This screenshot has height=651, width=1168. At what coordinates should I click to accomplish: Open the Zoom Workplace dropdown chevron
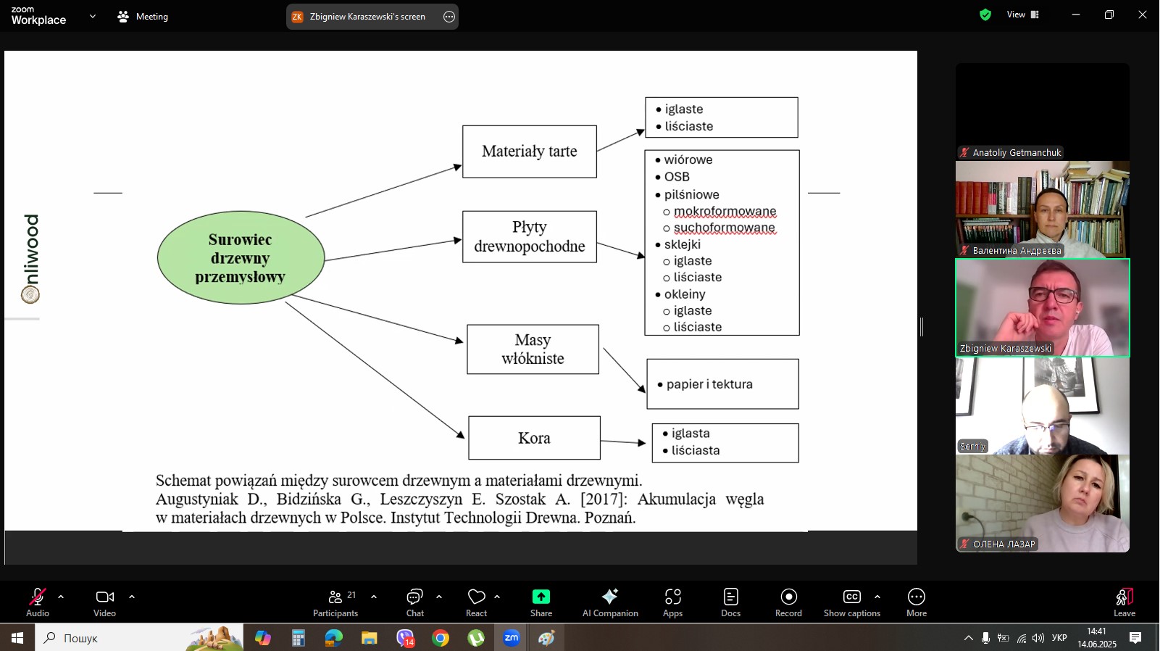tap(92, 16)
